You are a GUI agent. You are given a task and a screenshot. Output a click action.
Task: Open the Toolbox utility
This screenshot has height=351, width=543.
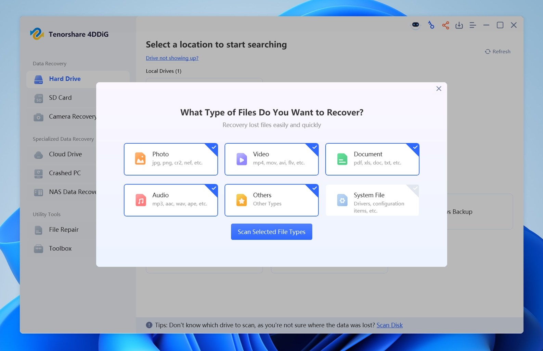(62, 248)
